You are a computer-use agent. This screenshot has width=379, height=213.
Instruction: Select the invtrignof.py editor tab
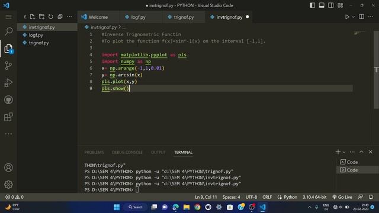click(229, 17)
